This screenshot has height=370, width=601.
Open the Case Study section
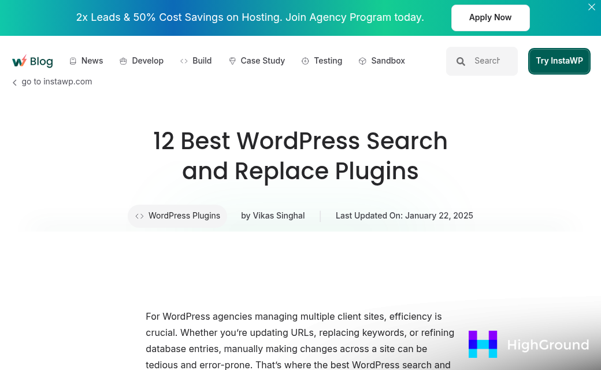click(x=263, y=60)
